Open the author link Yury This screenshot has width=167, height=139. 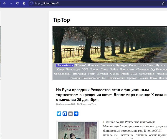pos(94,104)
